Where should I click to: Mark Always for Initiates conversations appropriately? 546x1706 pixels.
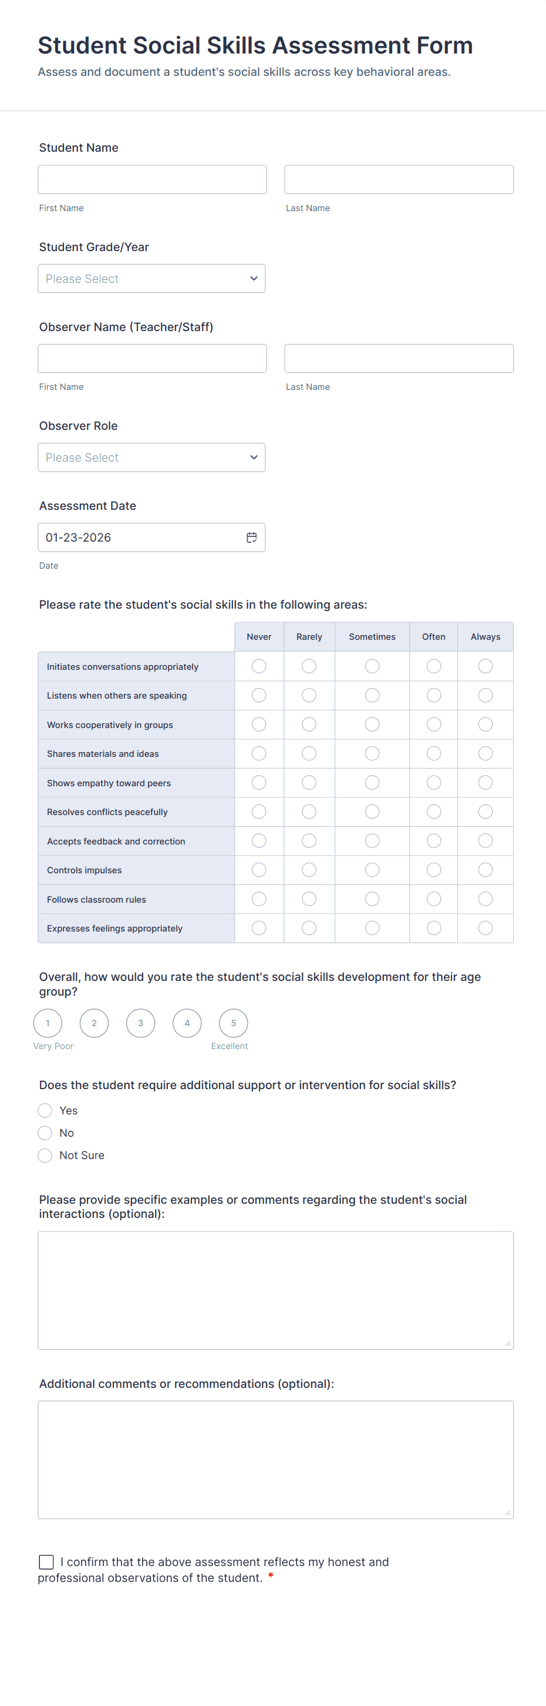(485, 666)
